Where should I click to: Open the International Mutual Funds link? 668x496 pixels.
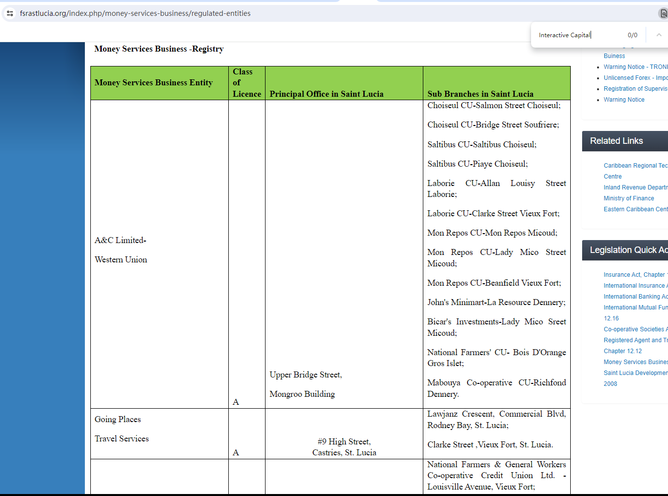tap(636, 308)
